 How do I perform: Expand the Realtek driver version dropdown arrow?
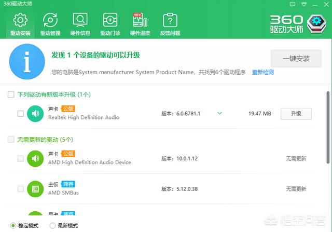click(219, 113)
